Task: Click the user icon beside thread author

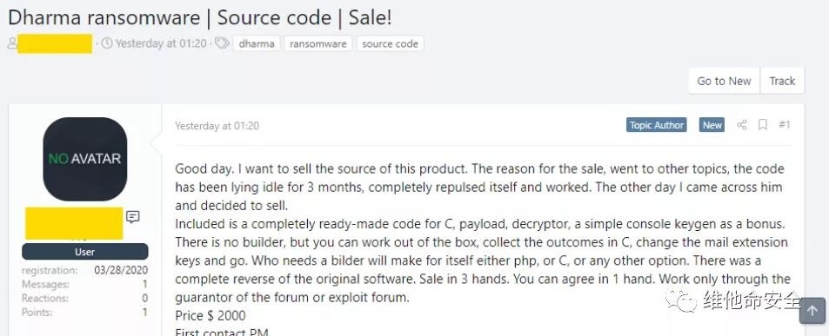Action: [12, 43]
